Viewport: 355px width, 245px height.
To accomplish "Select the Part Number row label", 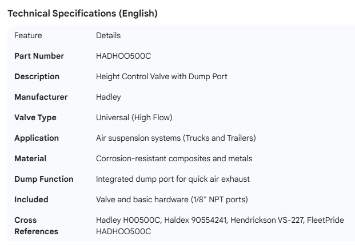I will click(x=39, y=56).
